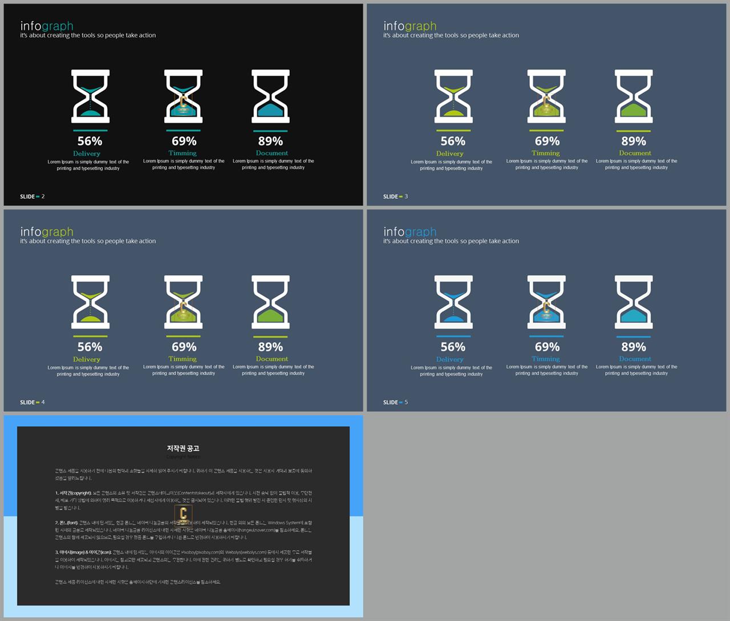Click the Lorem Ipsum text under Delivery on slide 5
Screen dimensions: 730x621
tap(452, 371)
